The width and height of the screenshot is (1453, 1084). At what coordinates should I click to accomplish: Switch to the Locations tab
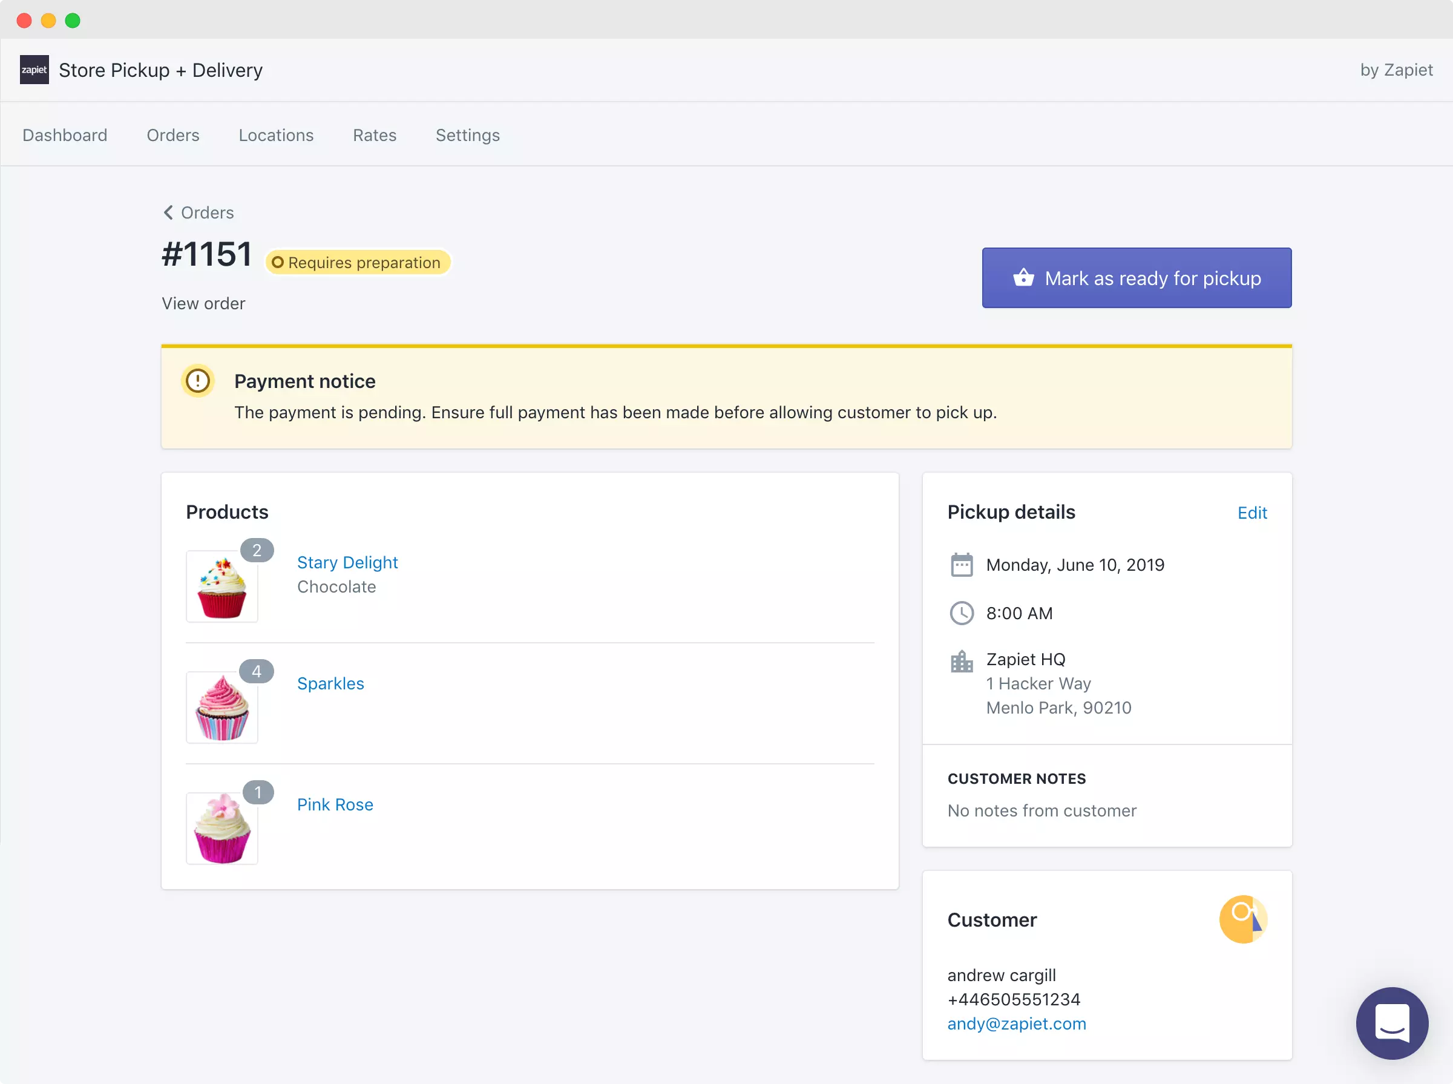click(275, 135)
